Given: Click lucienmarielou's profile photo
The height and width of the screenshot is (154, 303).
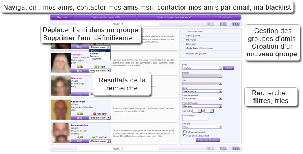Looking at the screenshot, I should [61, 133].
